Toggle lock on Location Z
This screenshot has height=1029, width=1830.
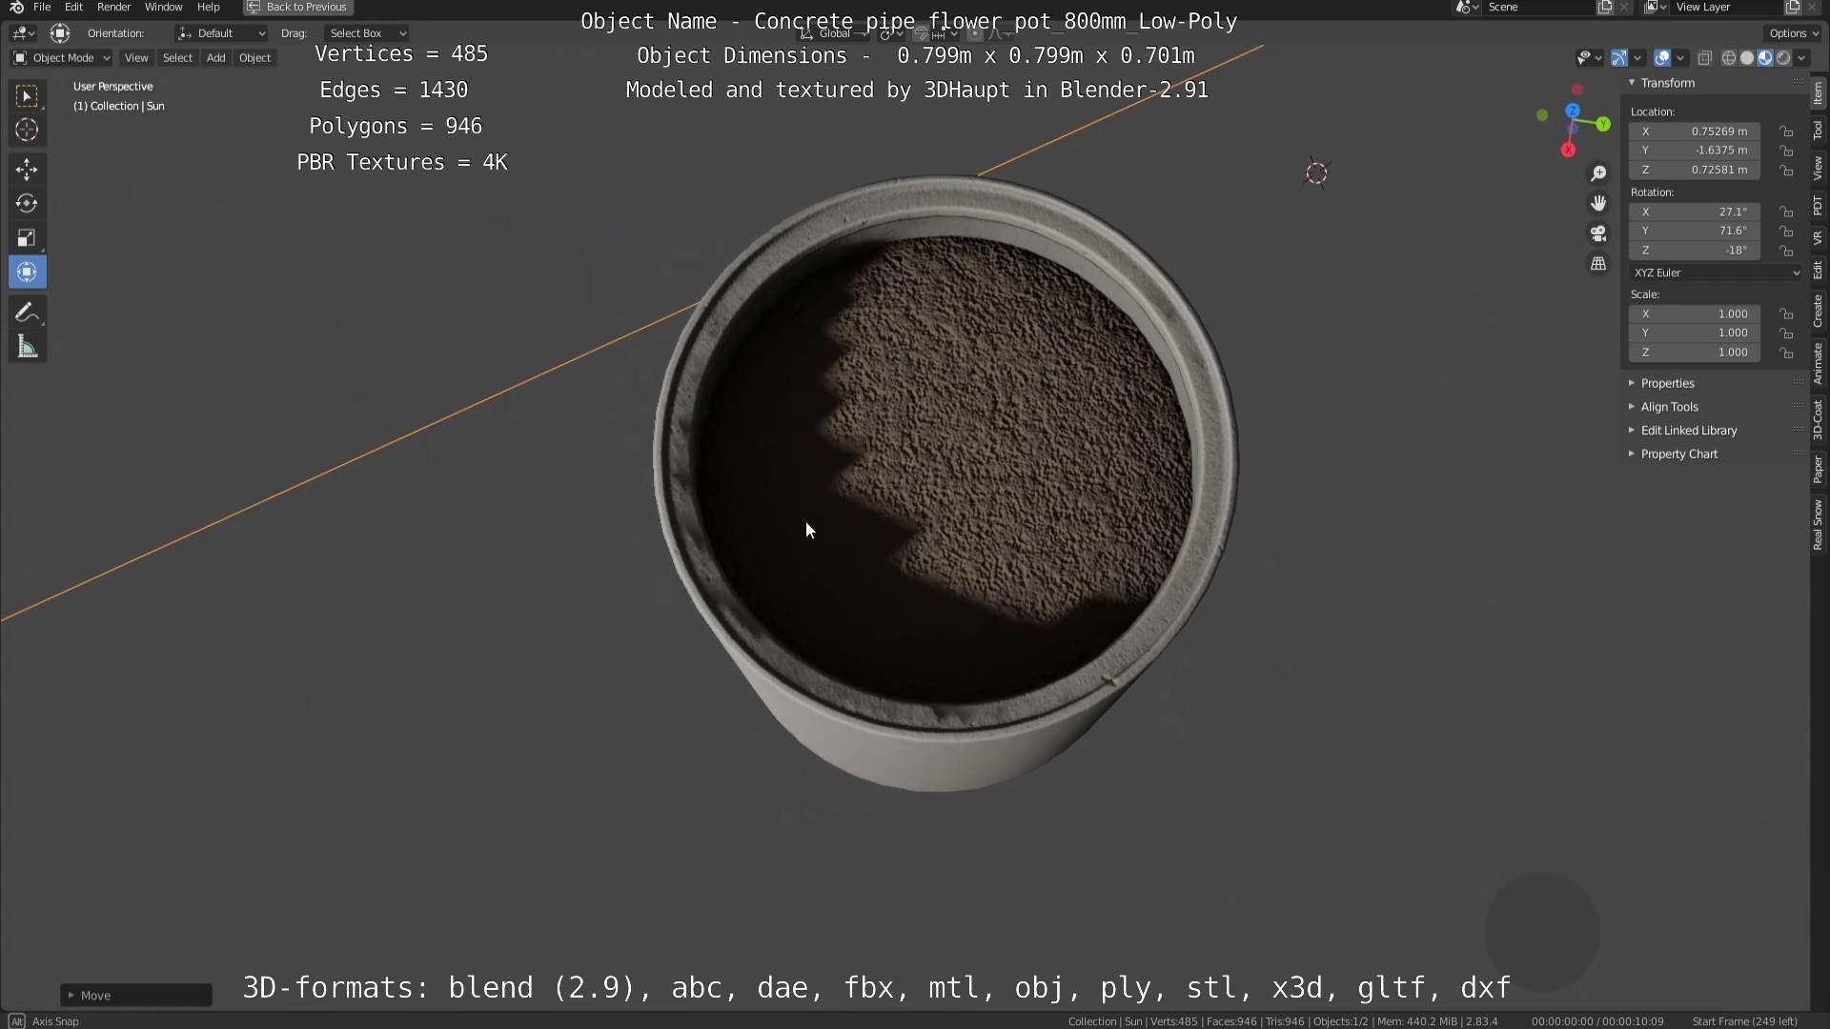tap(1787, 170)
